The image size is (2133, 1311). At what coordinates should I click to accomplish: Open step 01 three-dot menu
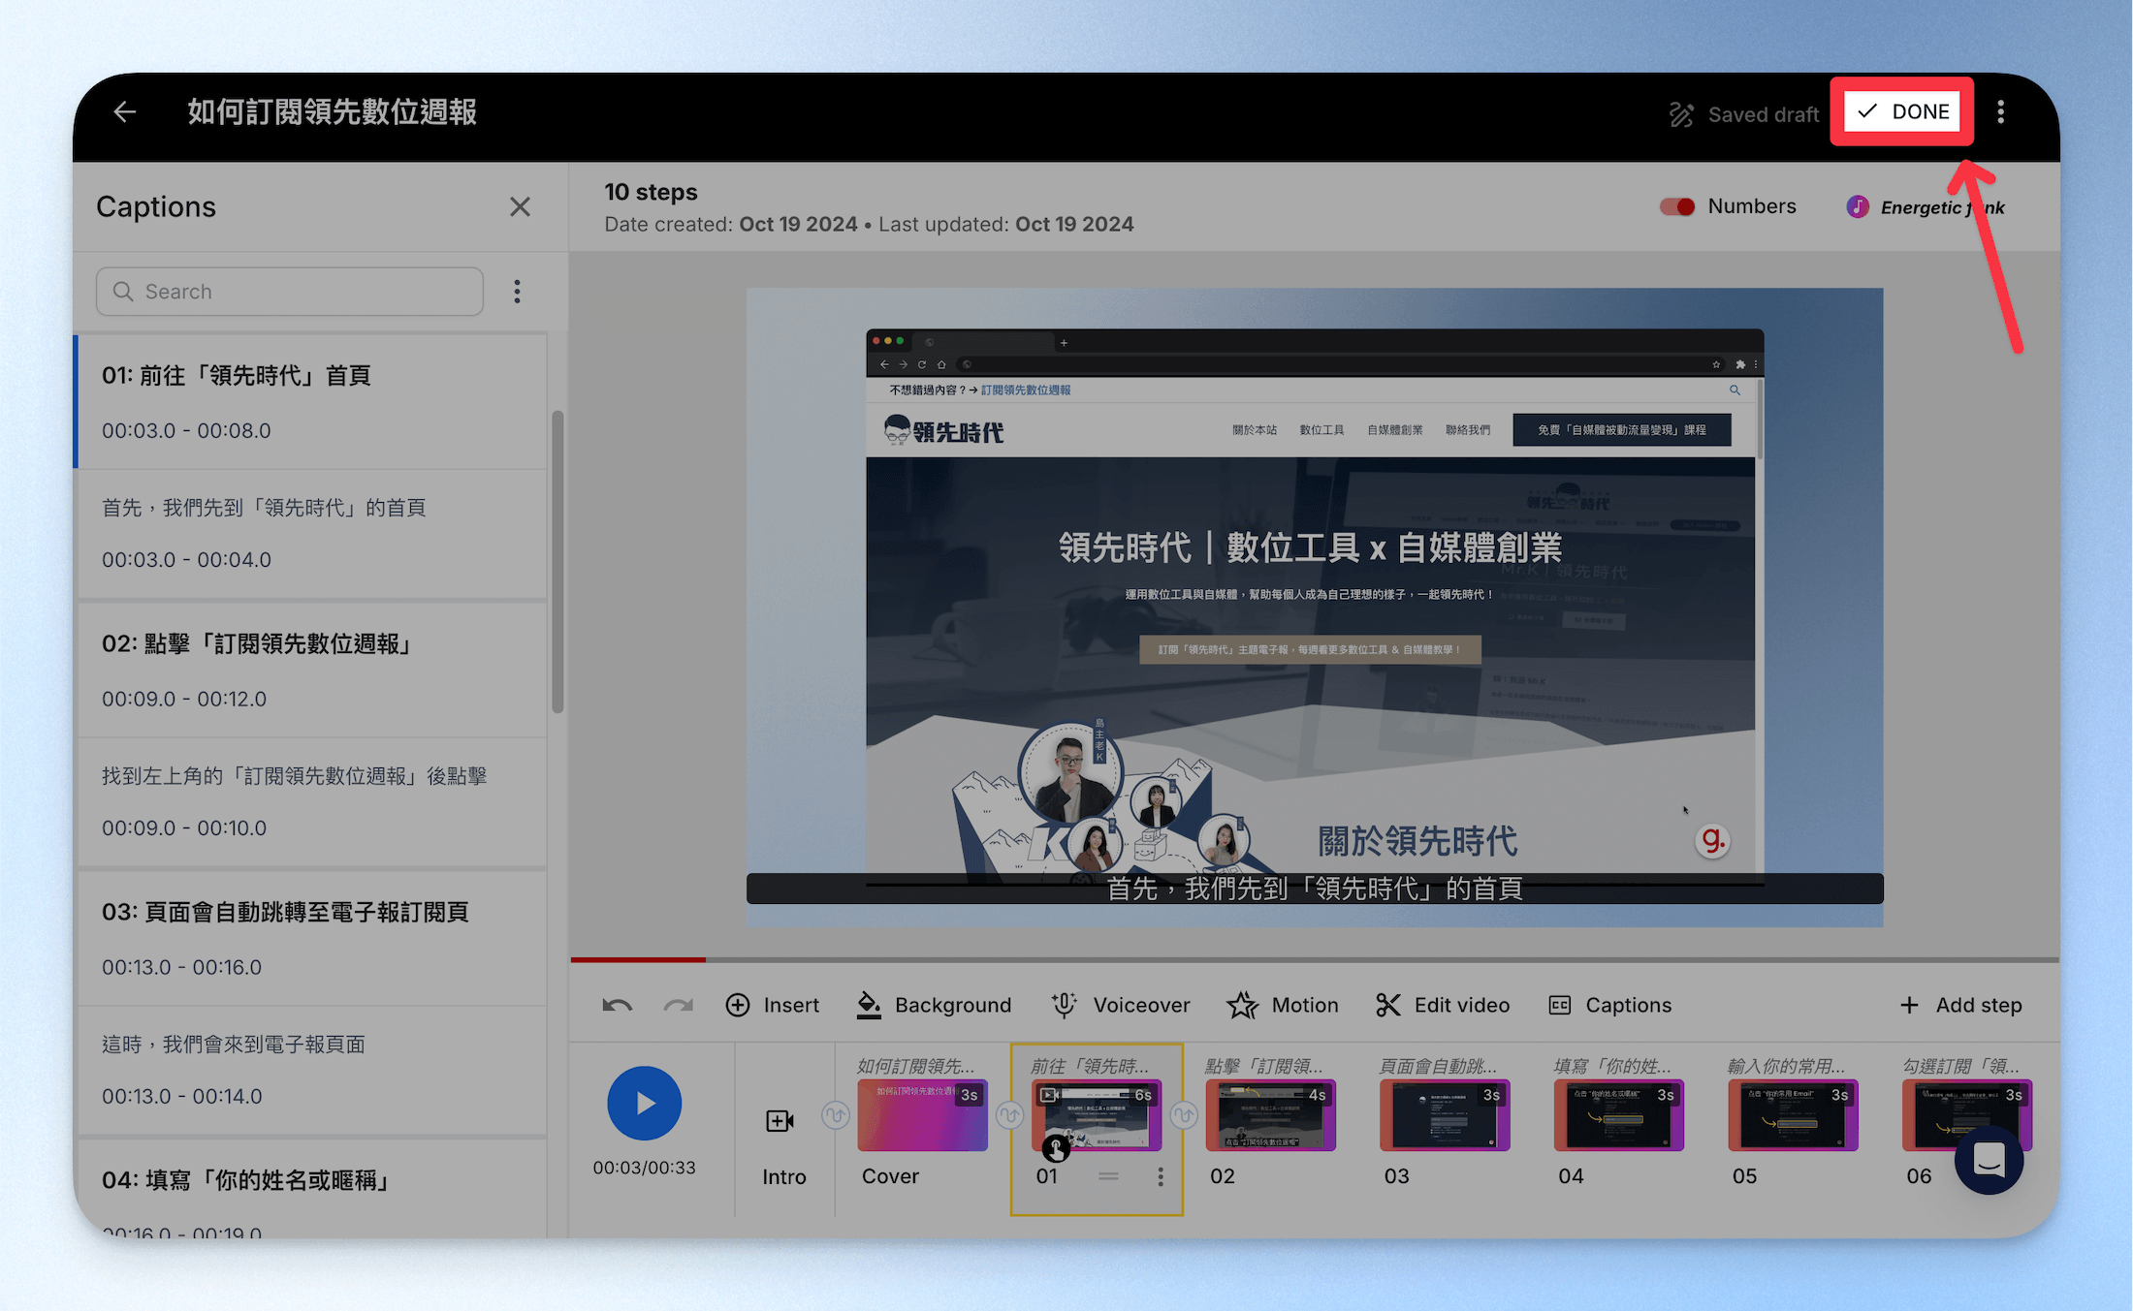[1160, 1176]
